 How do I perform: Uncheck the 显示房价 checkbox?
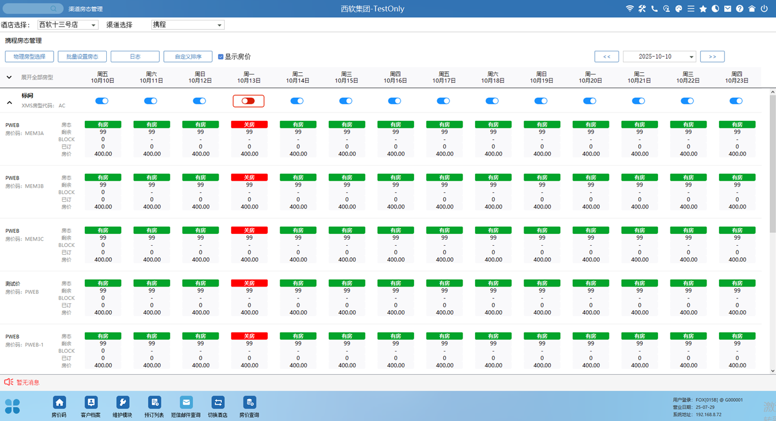[221, 57]
